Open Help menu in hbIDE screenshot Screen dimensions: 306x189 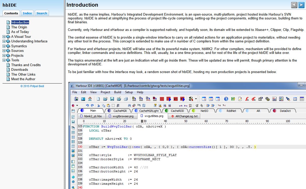[x=140, y=92]
